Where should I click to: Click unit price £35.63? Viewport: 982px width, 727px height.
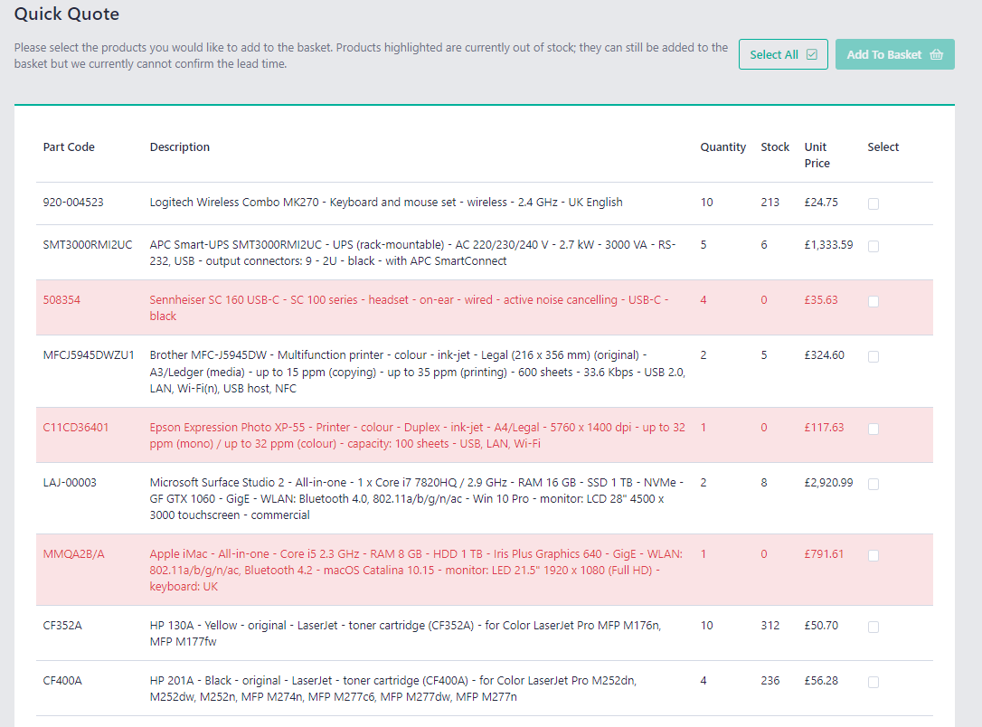(821, 300)
